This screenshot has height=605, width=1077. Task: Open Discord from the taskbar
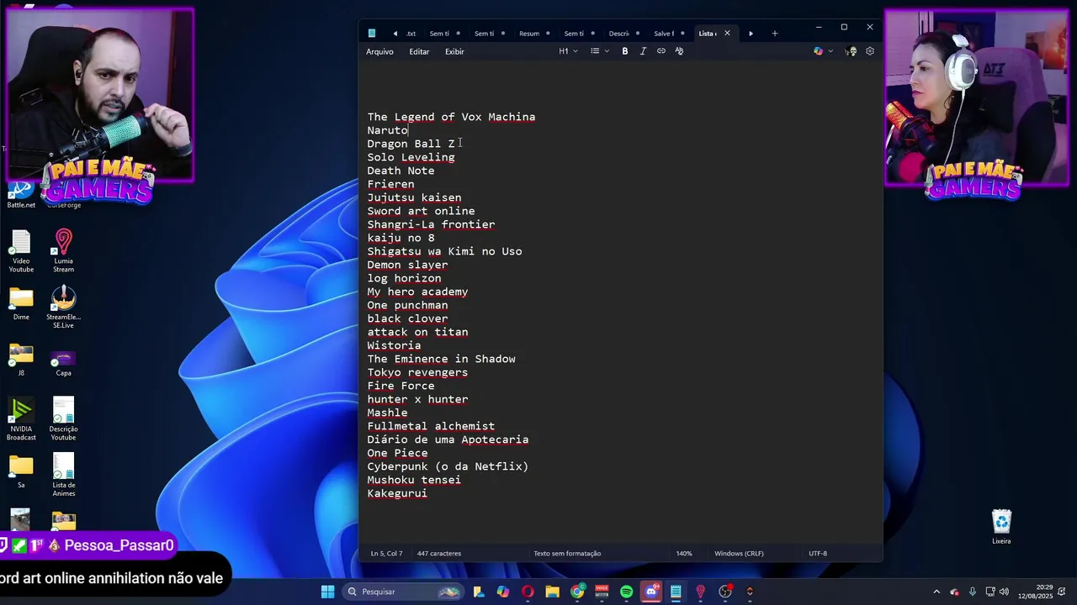point(651,592)
